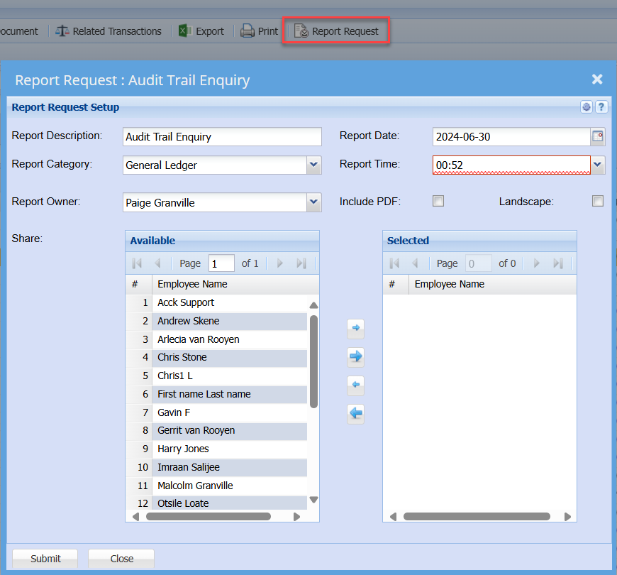617x575 pixels.
Task: Move all employees to Selected list
Action: point(356,356)
